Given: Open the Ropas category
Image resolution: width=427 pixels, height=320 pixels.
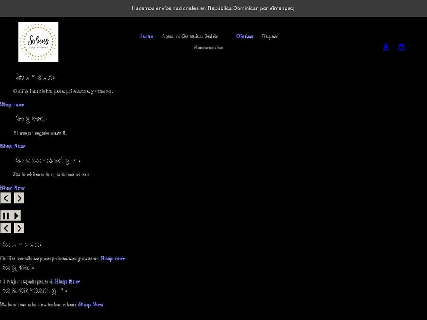Looking at the screenshot, I should 269,36.
